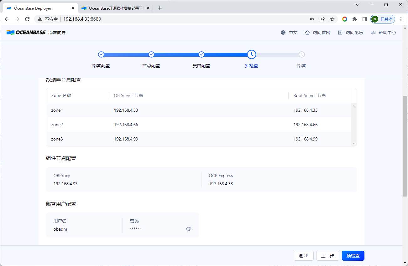Click the 组件节点配置 heading

pyautogui.click(x=61, y=158)
